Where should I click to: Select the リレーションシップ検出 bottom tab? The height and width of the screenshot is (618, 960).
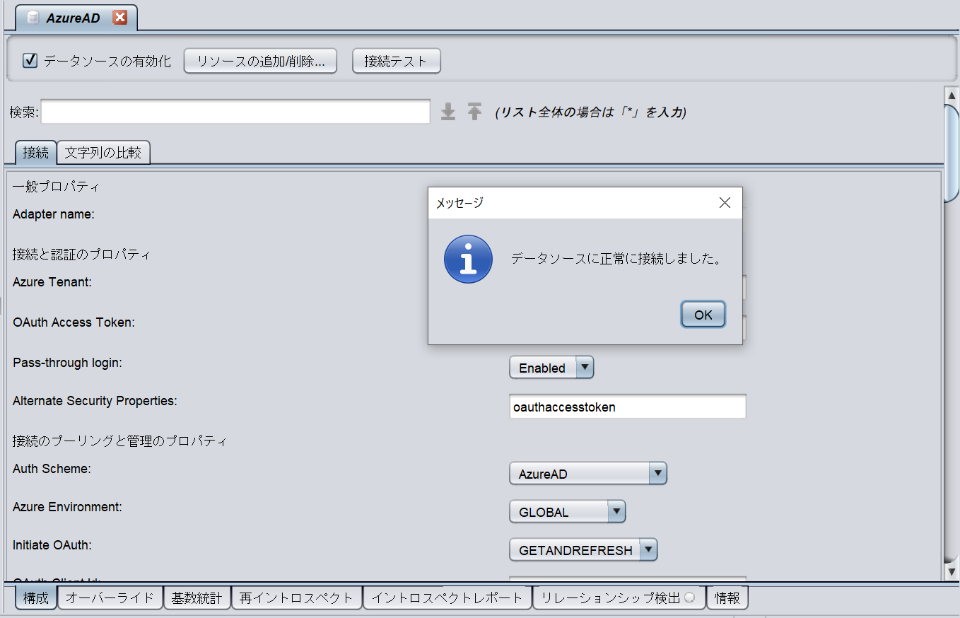click(619, 598)
